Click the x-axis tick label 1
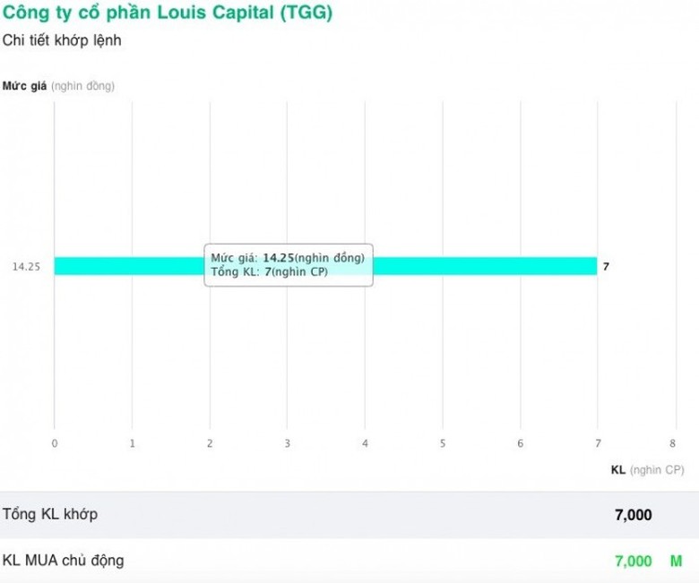The height and width of the screenshot is (583, 699). (x=133, y=443)
